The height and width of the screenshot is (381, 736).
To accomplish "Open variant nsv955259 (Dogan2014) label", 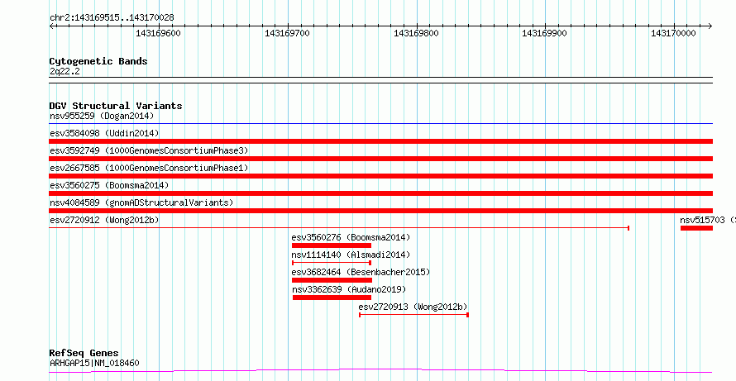I will click(x=102, y=116).
